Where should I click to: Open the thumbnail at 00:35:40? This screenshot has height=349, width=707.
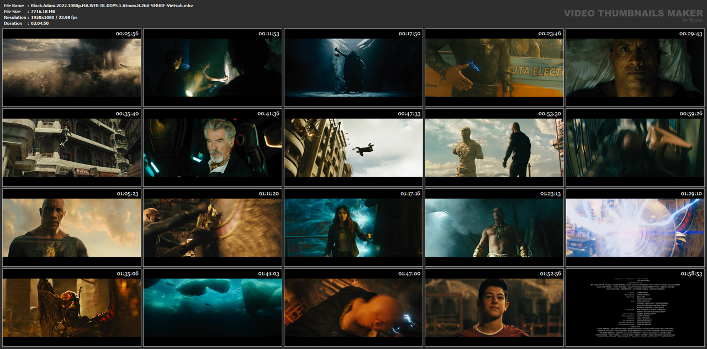(x=72, y=147)
